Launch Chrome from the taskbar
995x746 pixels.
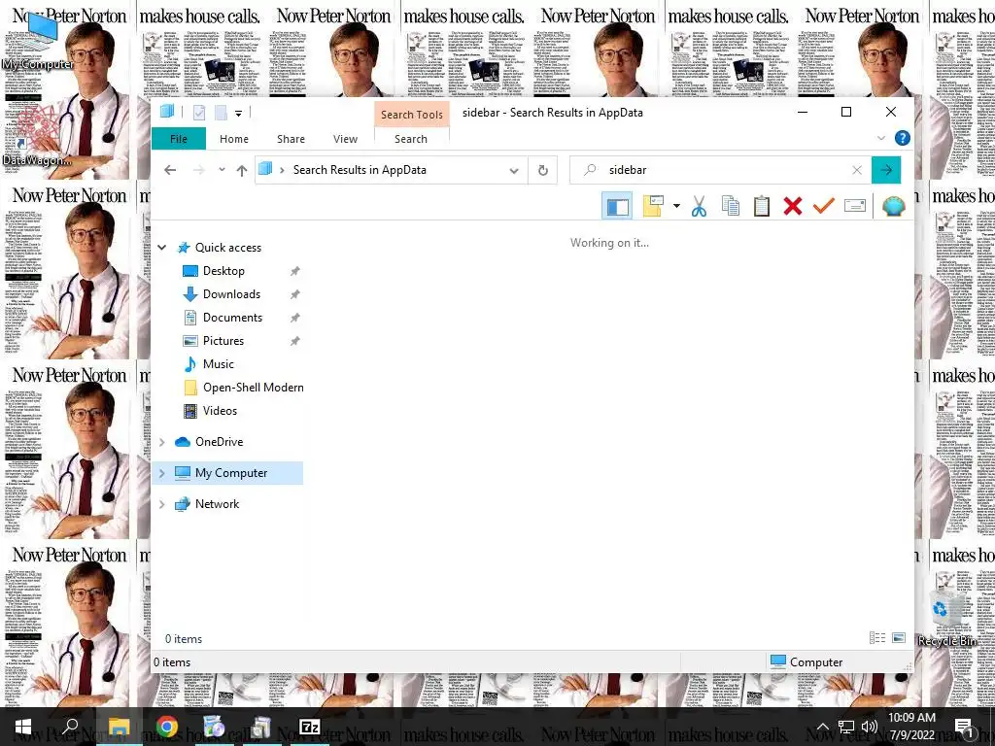click(x=167, y=727)
